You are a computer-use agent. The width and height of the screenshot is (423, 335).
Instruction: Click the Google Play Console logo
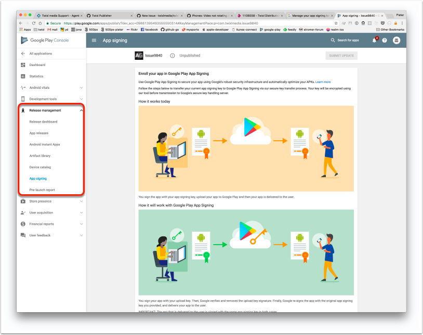45,40
